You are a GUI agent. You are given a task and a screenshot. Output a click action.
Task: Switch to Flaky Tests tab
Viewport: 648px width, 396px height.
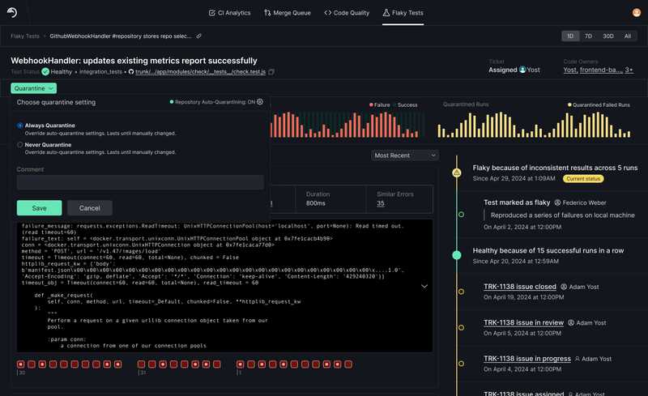(403, 13)
